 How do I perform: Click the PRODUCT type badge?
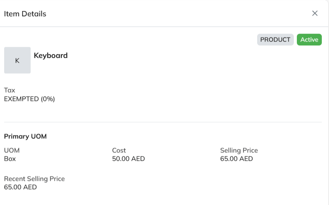pos(275,40)
